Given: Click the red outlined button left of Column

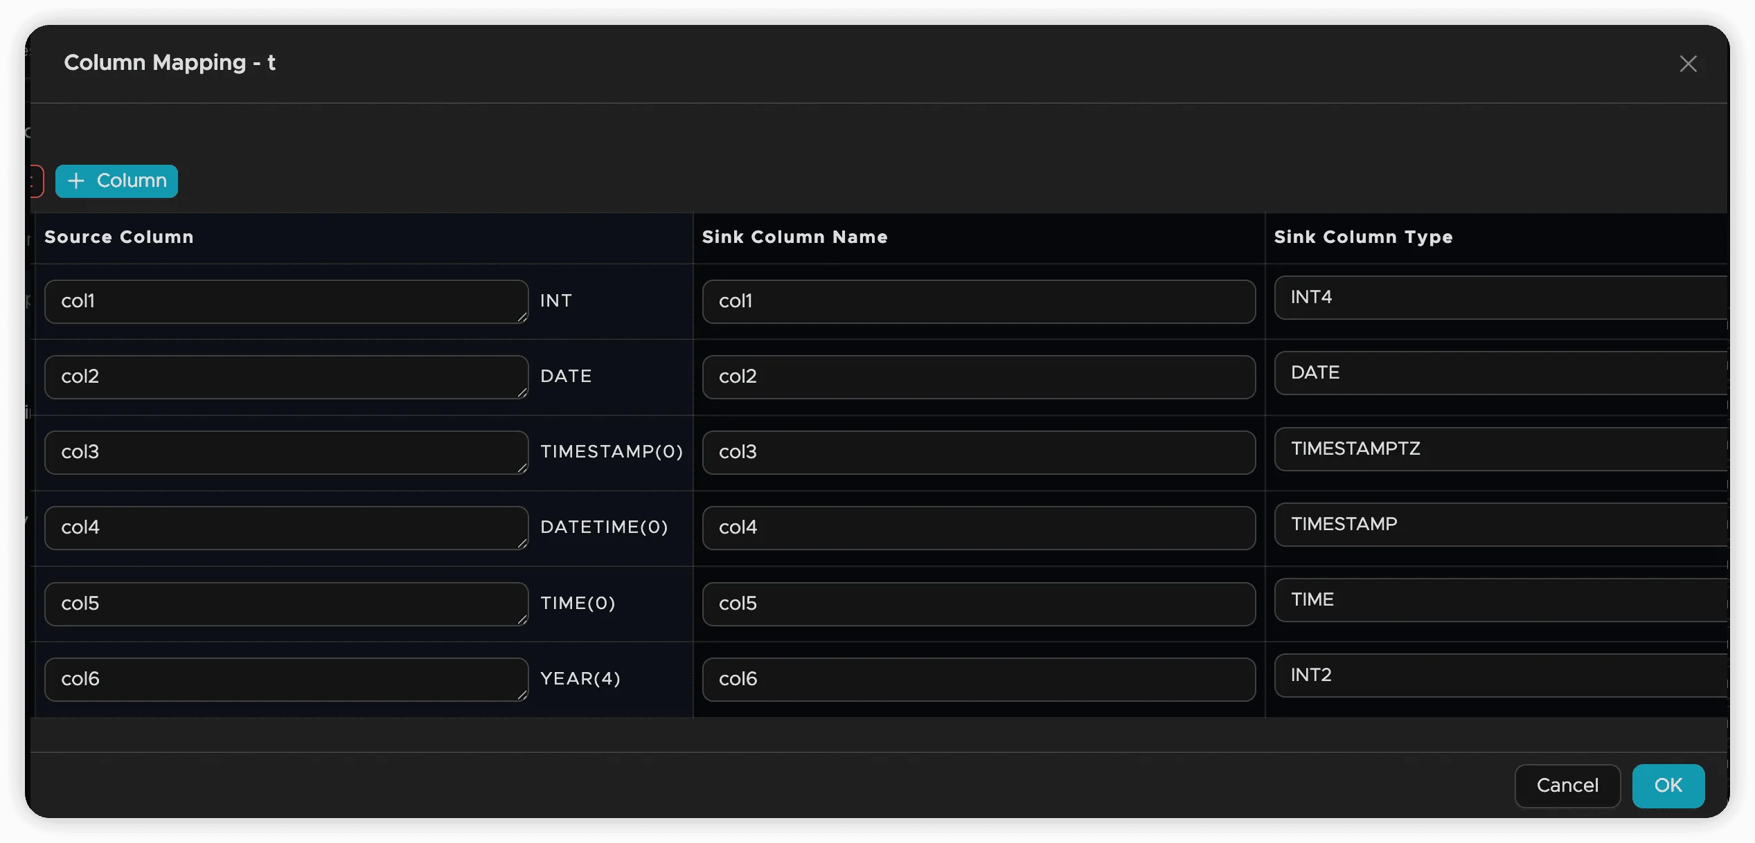Looking at the screenshot, I should (x=36, y=181).
